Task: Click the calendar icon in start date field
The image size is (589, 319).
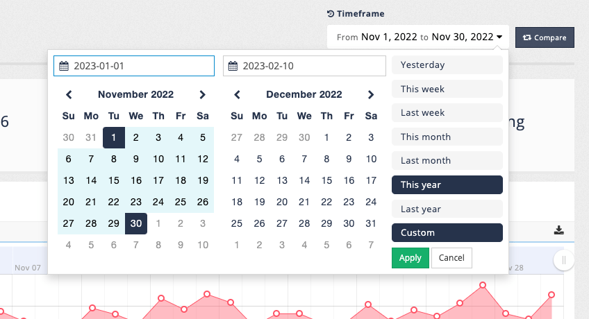Action: [x=64, y=66]
